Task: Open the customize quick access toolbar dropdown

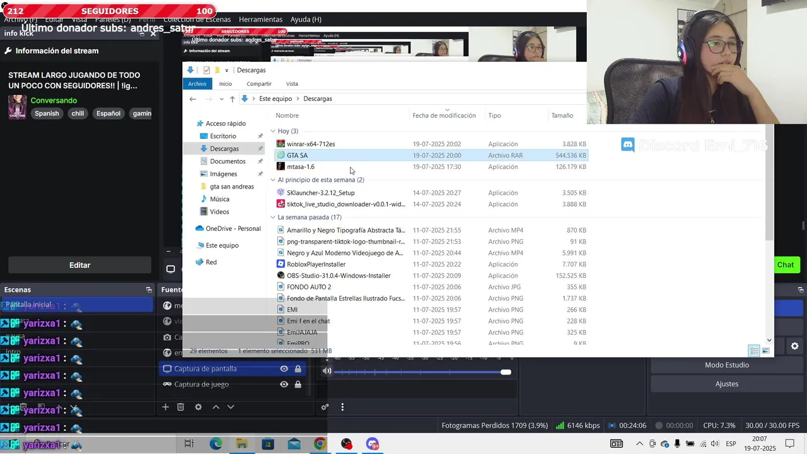Action: [226, 70]
